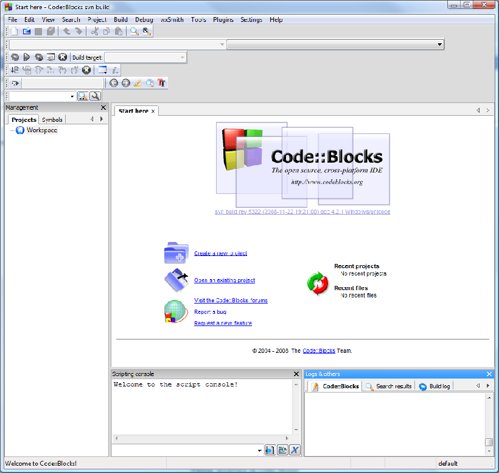Click the Open file toolbar icon
This screenshot has width=499, height=473.
pyautogui.click(x=27, y=31)
